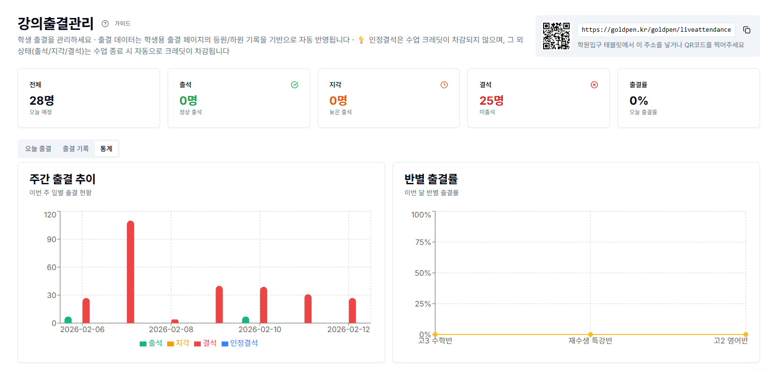Click the 2026-02-08 axis label
Viewport: 778px width, 370px height.
(x=171, y=329)
